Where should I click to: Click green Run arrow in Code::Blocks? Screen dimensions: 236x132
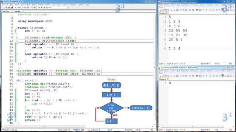tap(42, 7)
